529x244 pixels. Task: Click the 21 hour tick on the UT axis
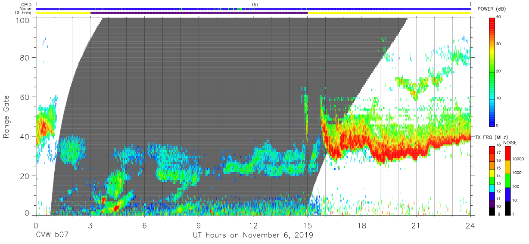[x=416, y=225]
